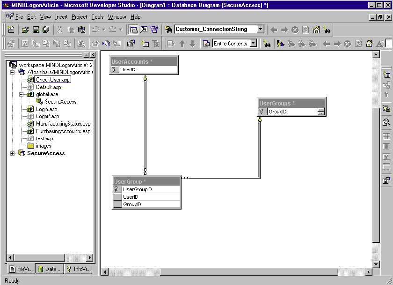This screenshot has width=393, height=285.
Task: Open the Customer_ConnectionString dropdown
Action: point(261,30)
